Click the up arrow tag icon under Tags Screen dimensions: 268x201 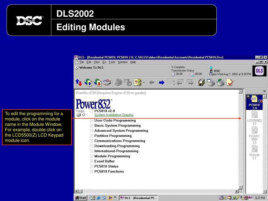(x=83, y=115)
